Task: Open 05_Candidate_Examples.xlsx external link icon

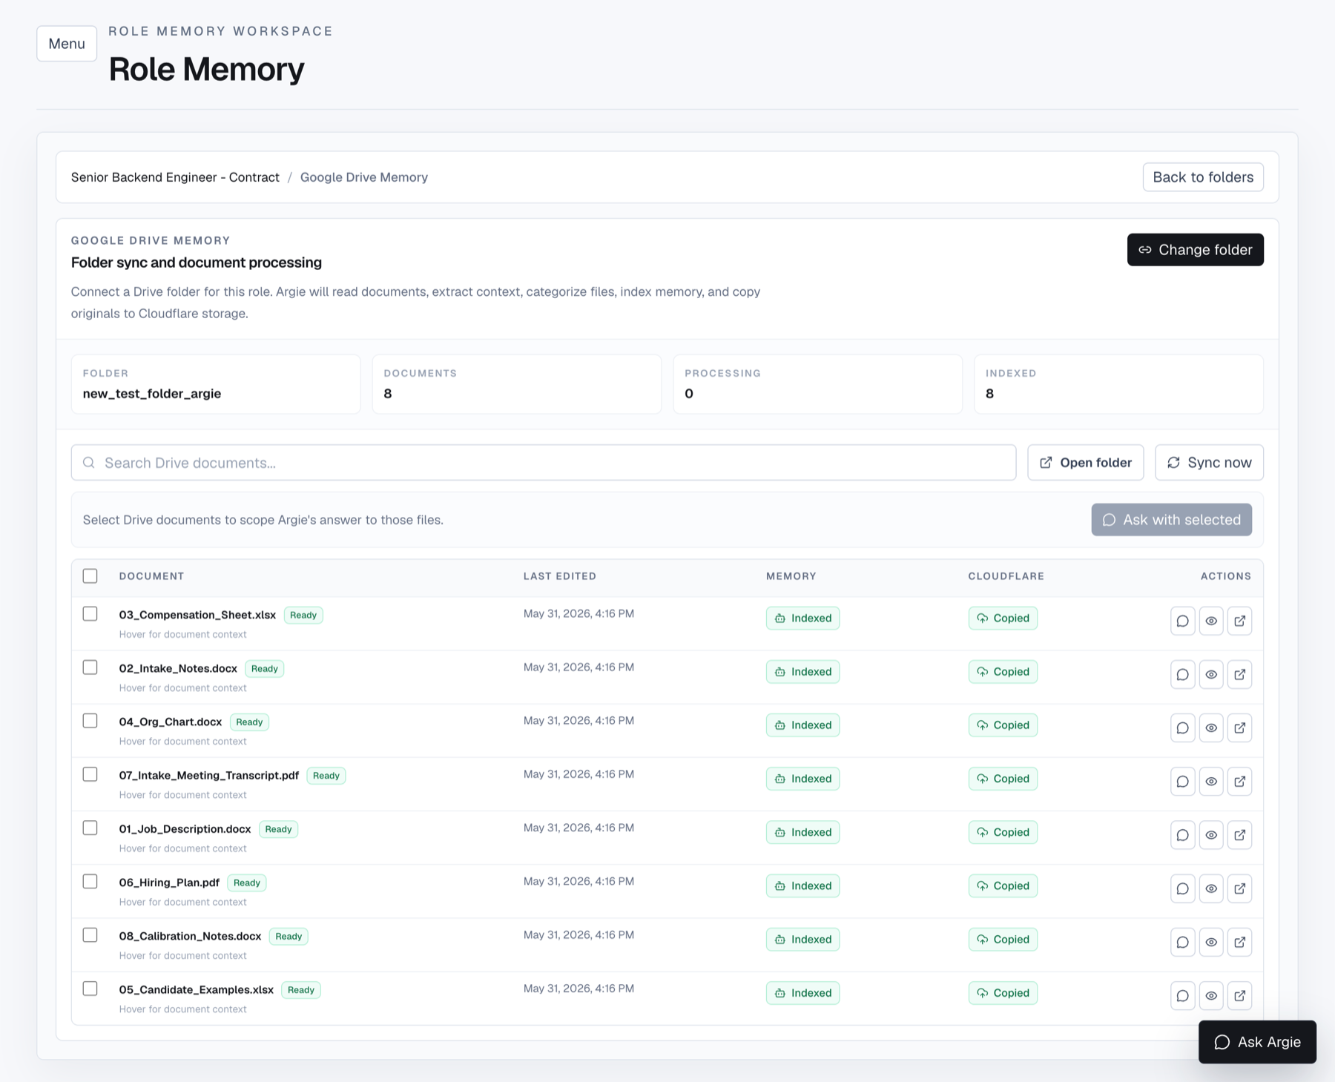Action: pyautogui.click(x=1239, y=995)
